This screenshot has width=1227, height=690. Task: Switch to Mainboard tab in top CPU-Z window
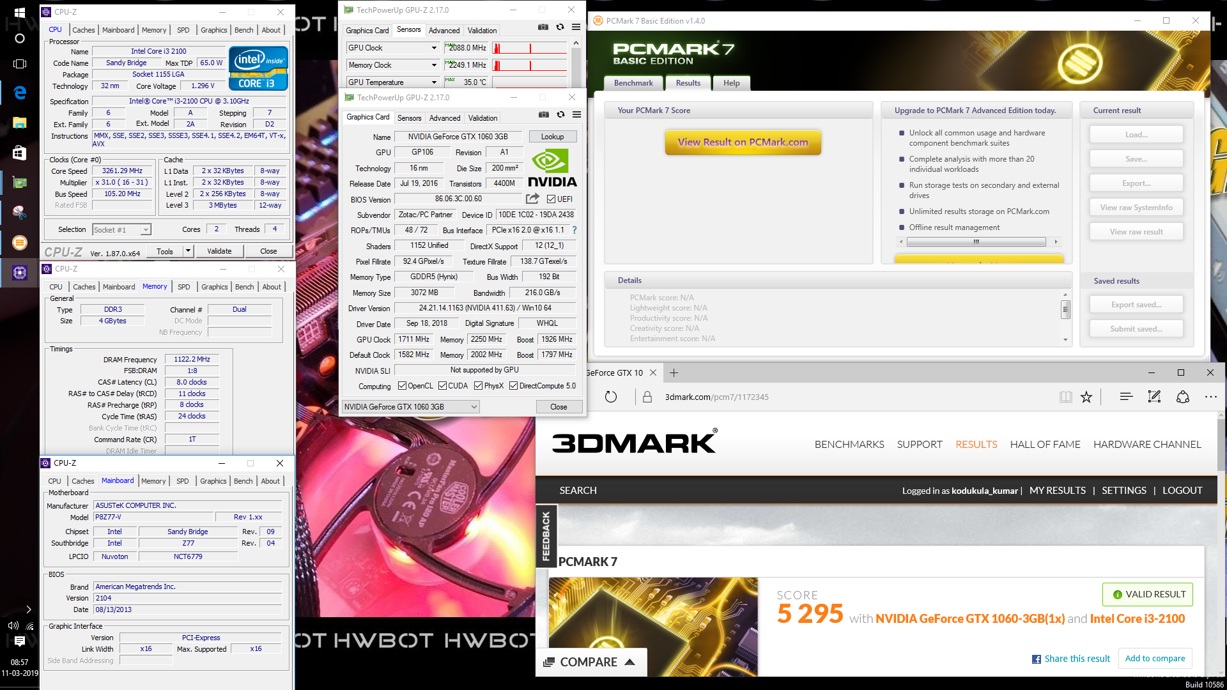tap(118, 30)
